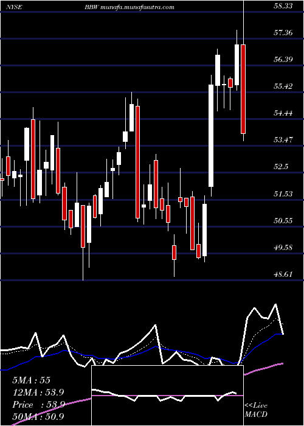Viewport: 304px width, 426px height.
Task: Click the 57.36 price axis label
Action: tap(283, 33)
